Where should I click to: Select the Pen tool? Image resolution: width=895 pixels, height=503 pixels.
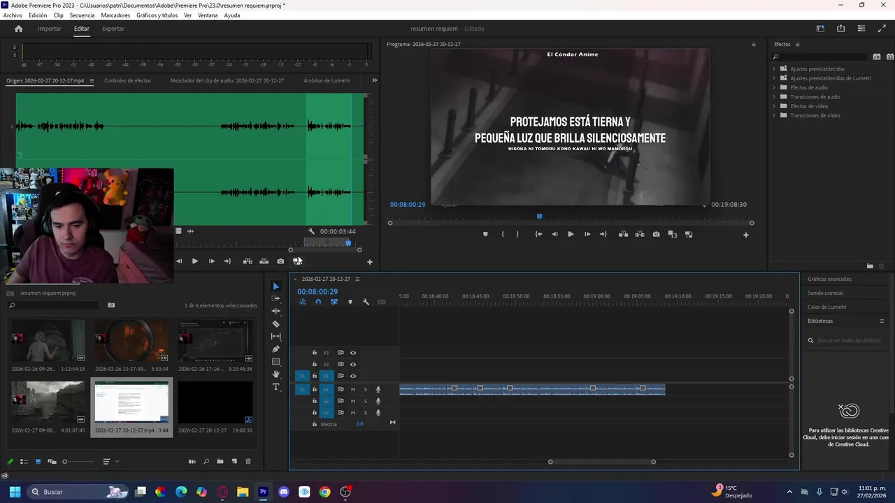(x=275, y=349)
